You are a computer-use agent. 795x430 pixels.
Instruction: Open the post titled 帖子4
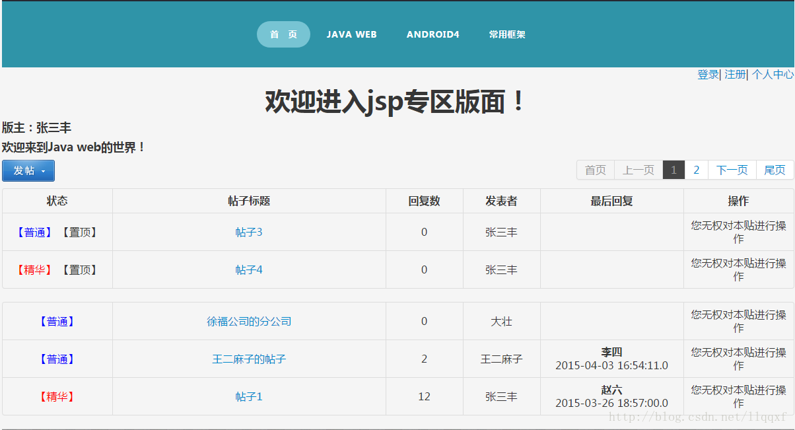(249, 269)
